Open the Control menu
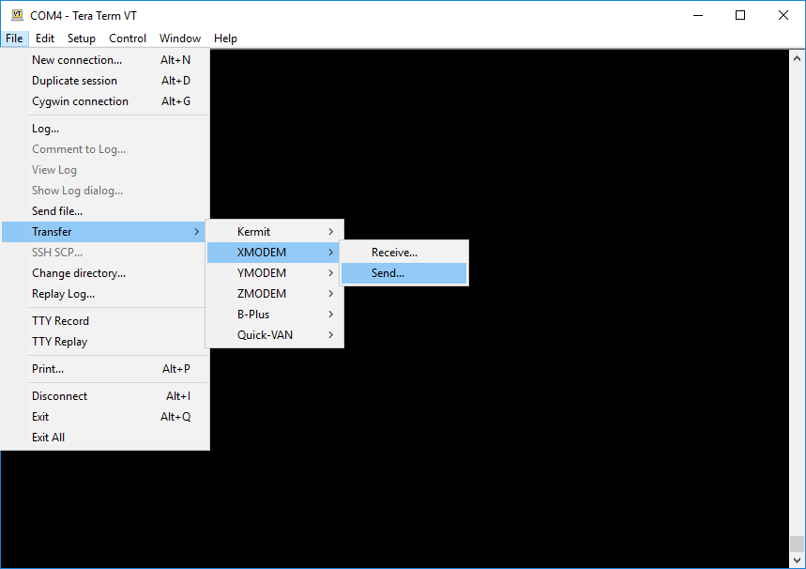The image size is (806, 569). pyautogui.click(x=128, y=38)
